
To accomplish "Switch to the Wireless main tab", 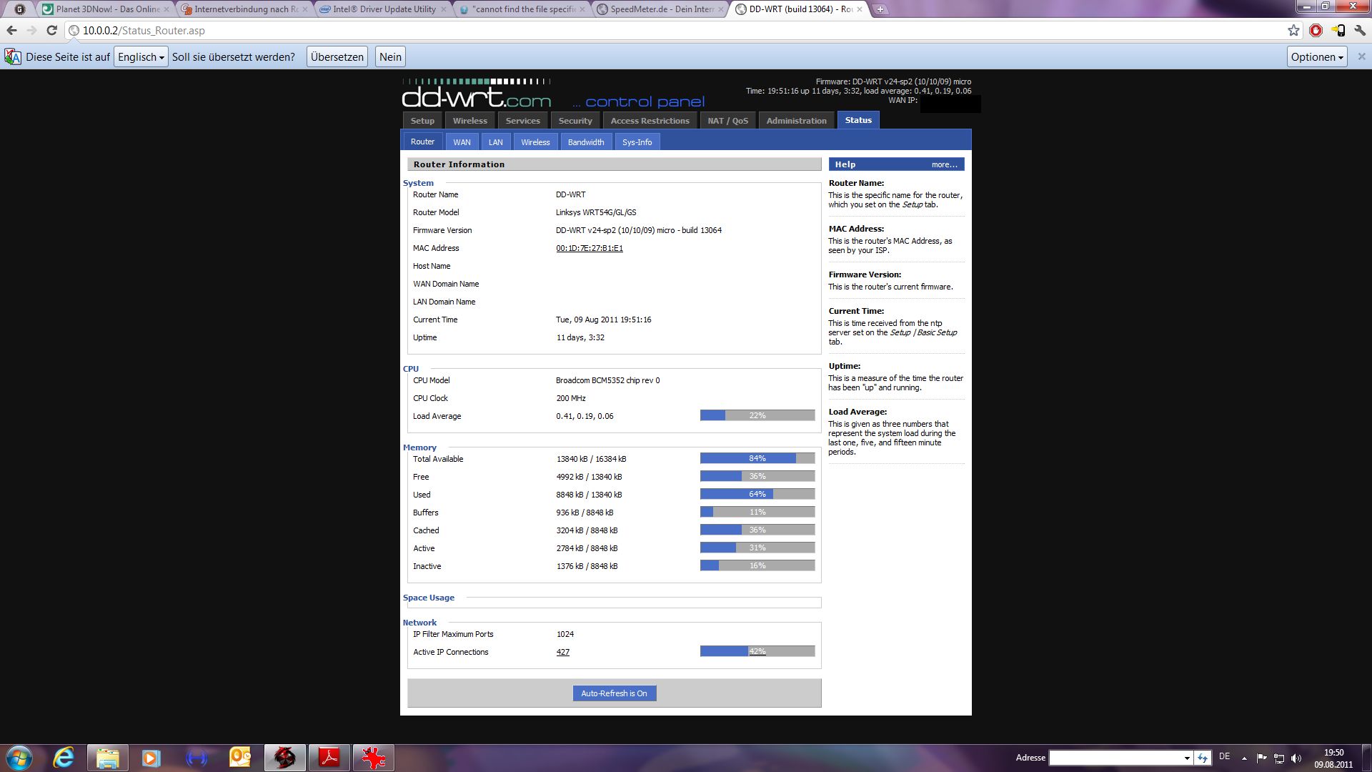I will tap(469, 121).
